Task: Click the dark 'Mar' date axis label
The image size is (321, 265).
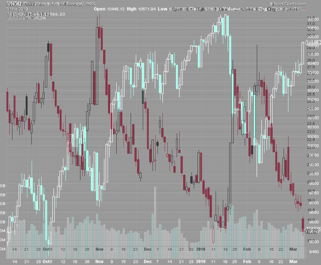Action: 293,249
